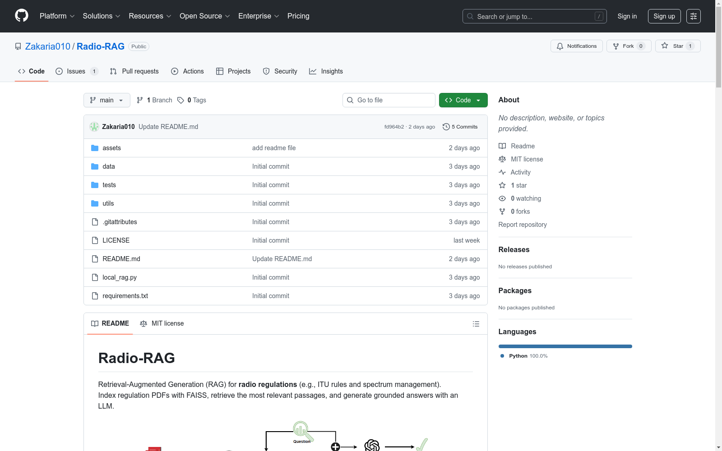This screenshot has height=451, width=722.
Task: Click the "add readme file" commit message
Action: [274, 148]
